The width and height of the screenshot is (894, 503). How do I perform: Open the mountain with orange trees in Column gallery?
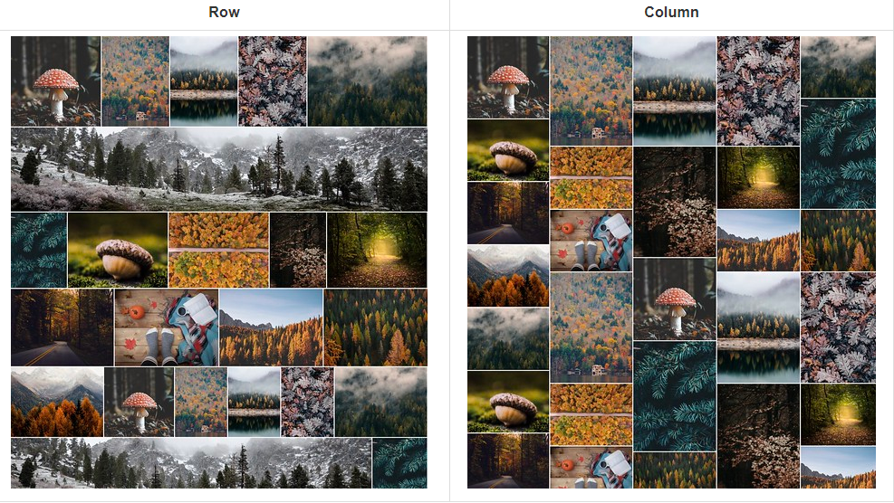pyautogui.click(x=508, y=276)
